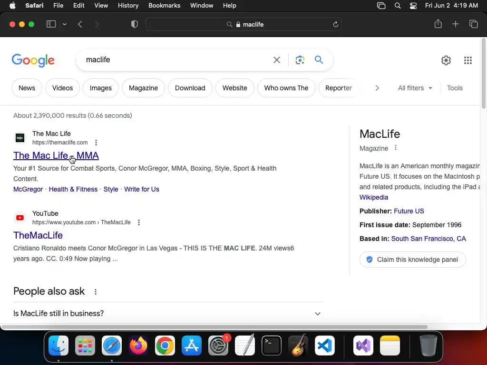This screenshot has width=487, height=365.
Task: Open a new tab with plus icon
Action: coord(455,24)
